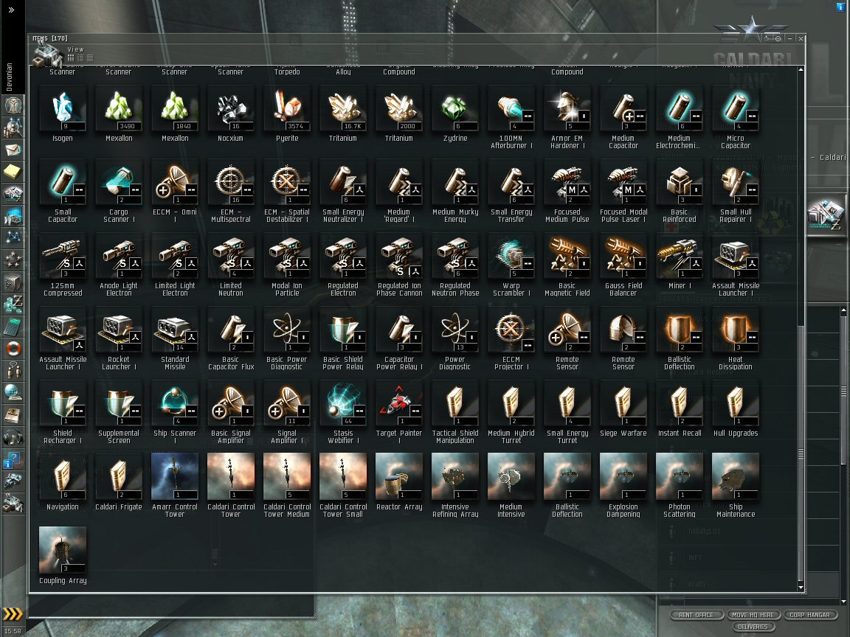Click the Corp Hangar button
Screen dimensions: 850x637
[x=810, y=615]
